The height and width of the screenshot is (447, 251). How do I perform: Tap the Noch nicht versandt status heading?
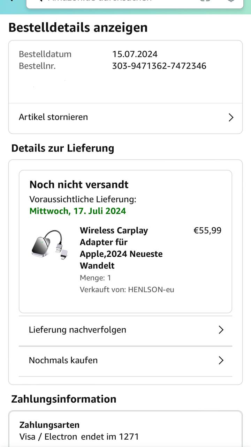[79, 184]
